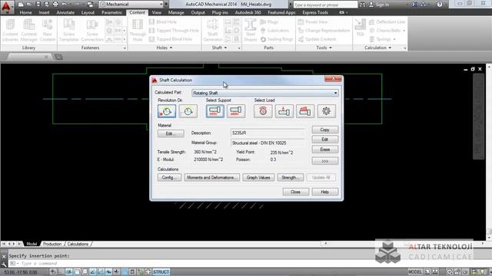
Task: Open Home ribbon tab
Action: (x=25, y=12)
